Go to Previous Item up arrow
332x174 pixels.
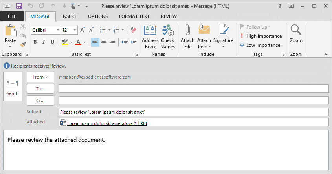[53, 6]
